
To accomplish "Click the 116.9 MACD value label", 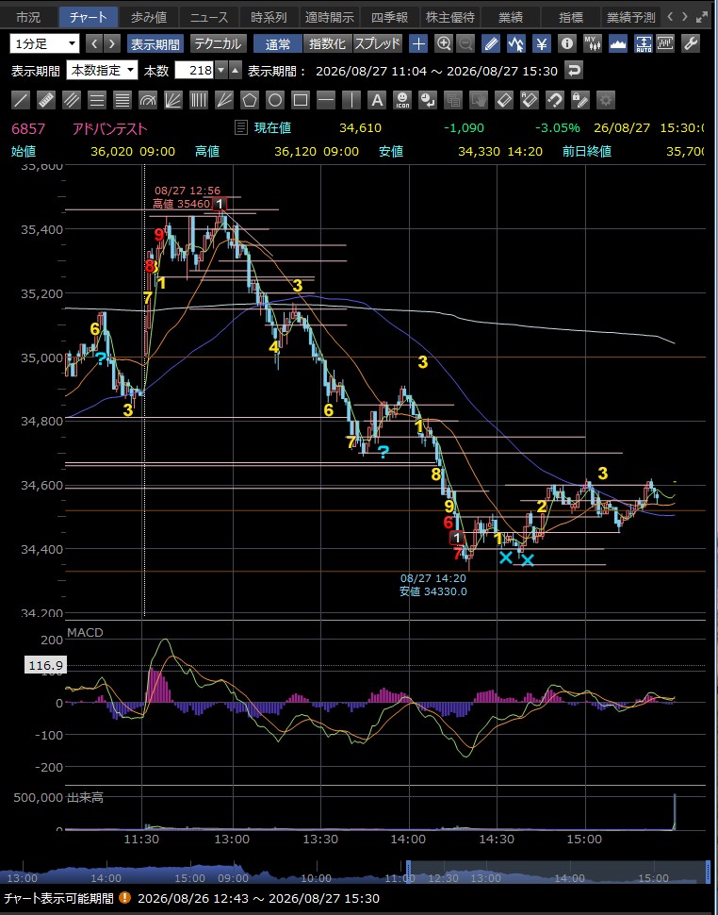I will click(45, 665).
